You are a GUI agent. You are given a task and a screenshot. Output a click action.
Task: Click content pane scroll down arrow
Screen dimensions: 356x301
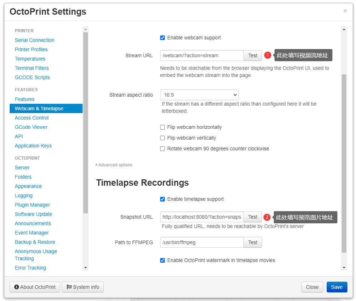click(x=344, y=267)
